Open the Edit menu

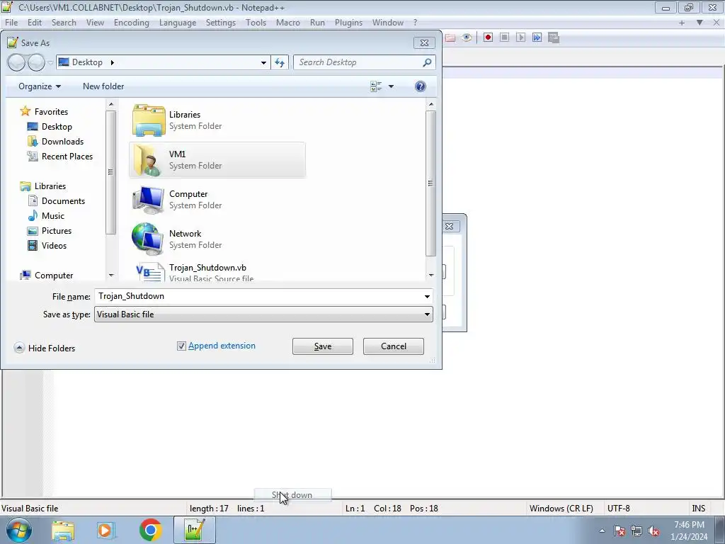coord(35,23)
